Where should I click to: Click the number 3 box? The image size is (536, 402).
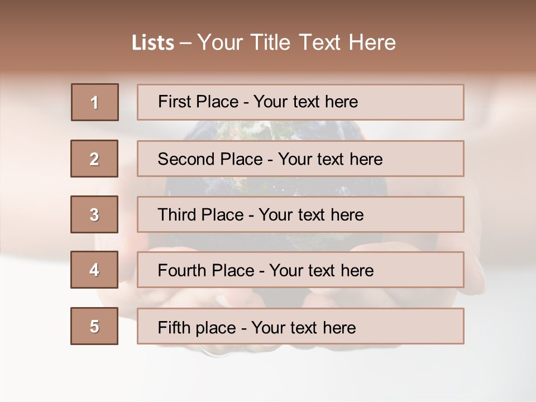94,214
